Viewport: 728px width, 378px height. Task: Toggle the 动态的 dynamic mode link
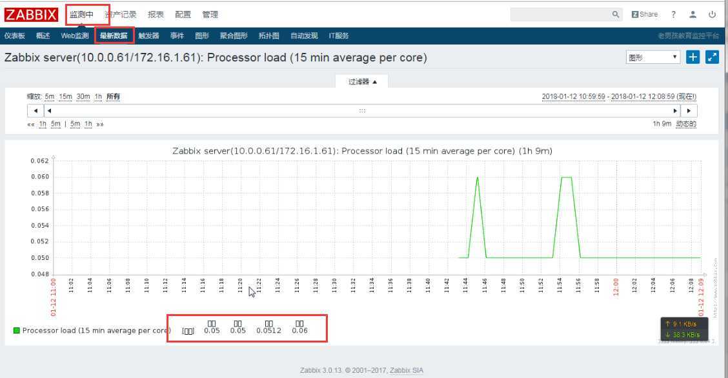coord(686,124)
